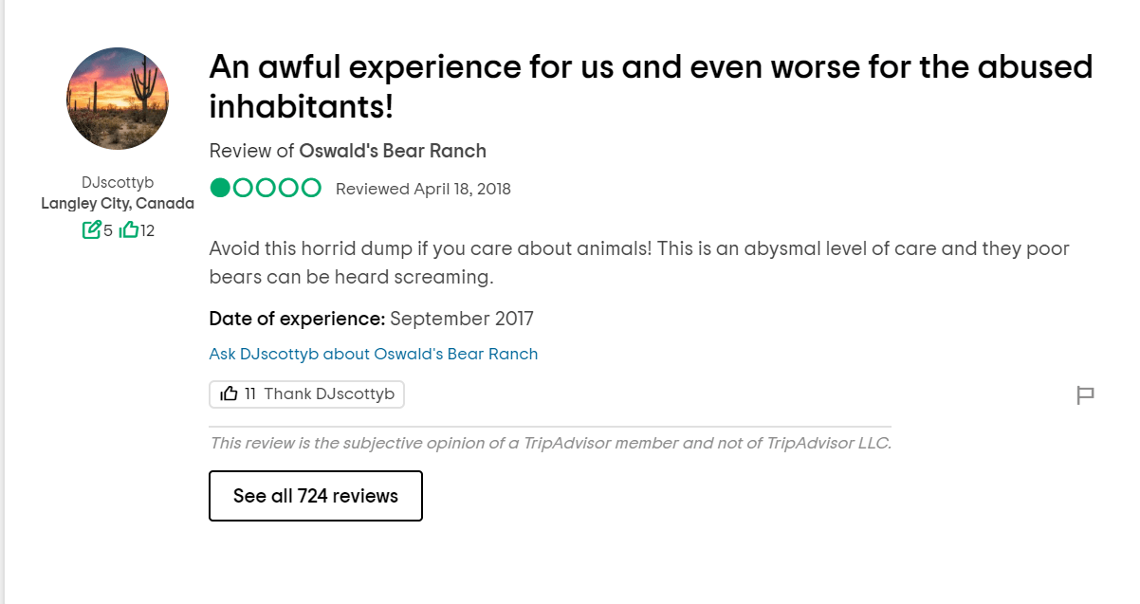Screen dimensions: 1140x604
Task: Click the second empty rating bubble
Action: (x=243, y=188)
